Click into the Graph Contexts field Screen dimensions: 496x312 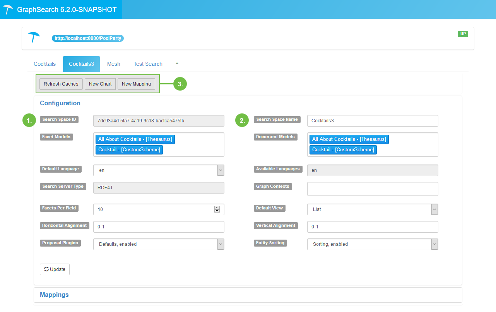pos(373,189)
